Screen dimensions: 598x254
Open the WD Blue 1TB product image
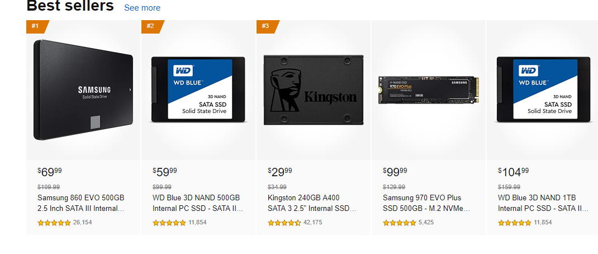pyautogui.click(x=544, y=90)
